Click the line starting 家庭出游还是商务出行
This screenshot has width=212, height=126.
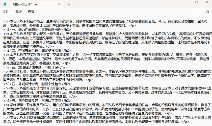tap(37, 63)
